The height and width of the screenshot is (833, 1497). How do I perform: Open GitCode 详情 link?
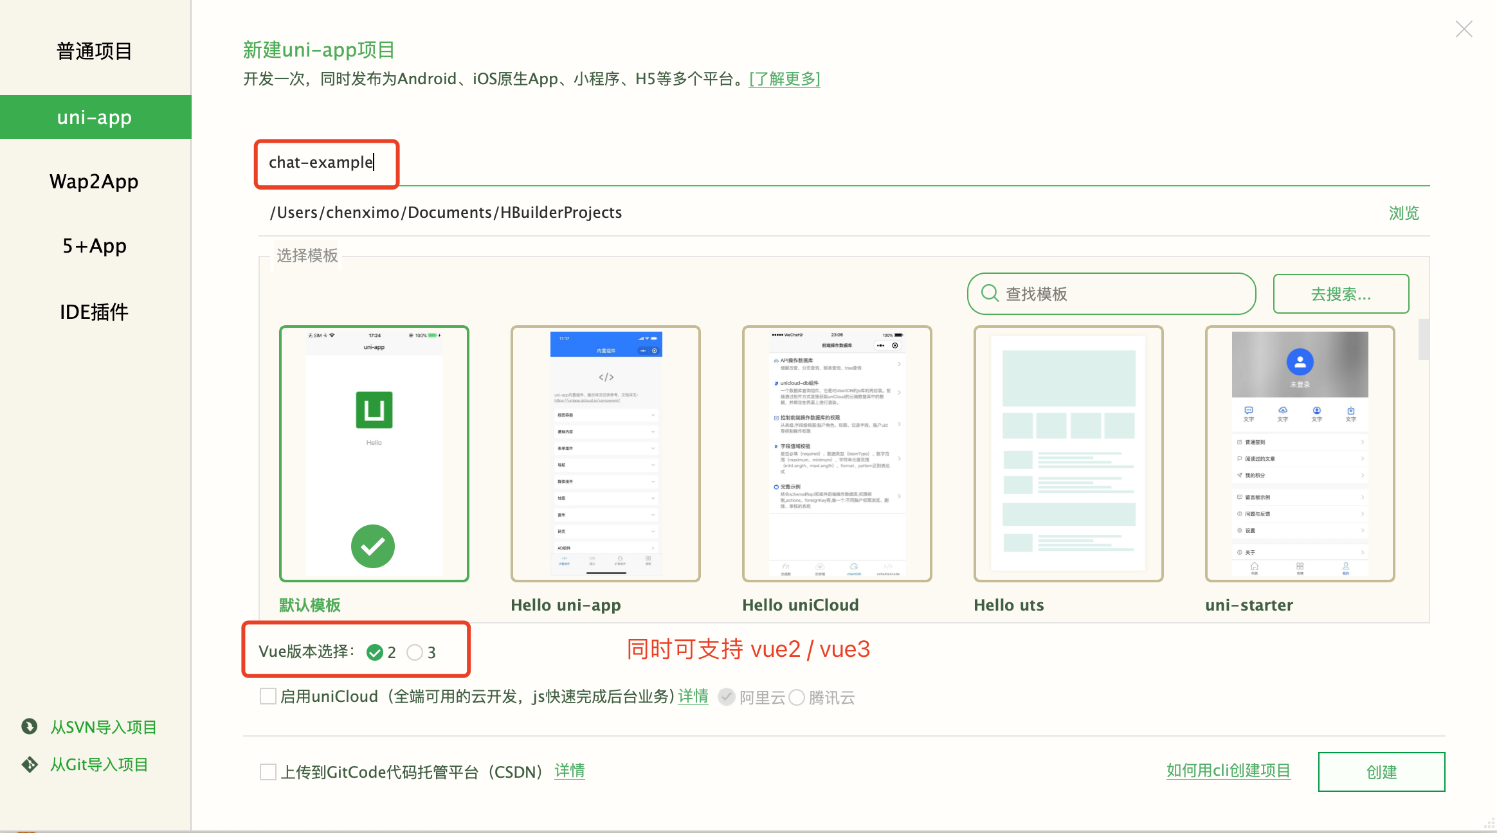coord(570,771)
